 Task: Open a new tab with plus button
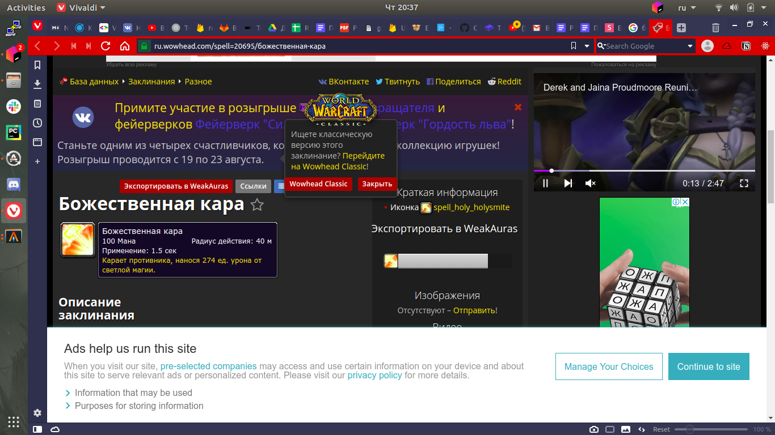tap(681, 27)
